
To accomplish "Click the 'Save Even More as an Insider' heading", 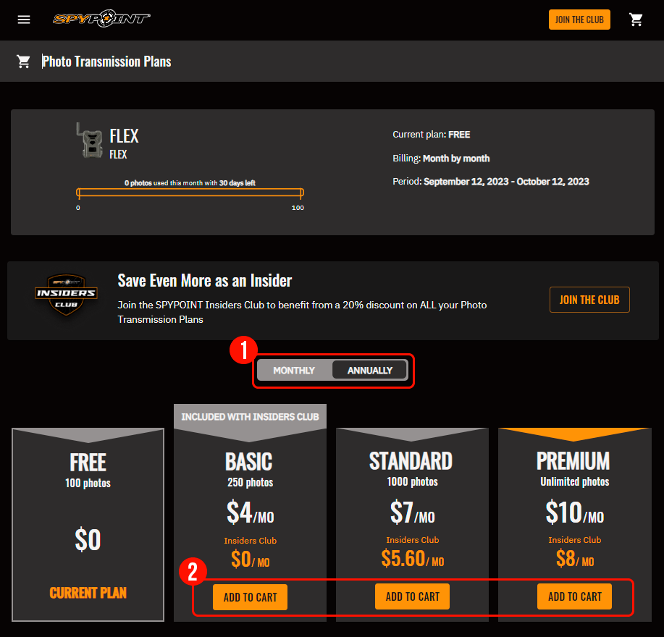I will [x=204, y=281].
